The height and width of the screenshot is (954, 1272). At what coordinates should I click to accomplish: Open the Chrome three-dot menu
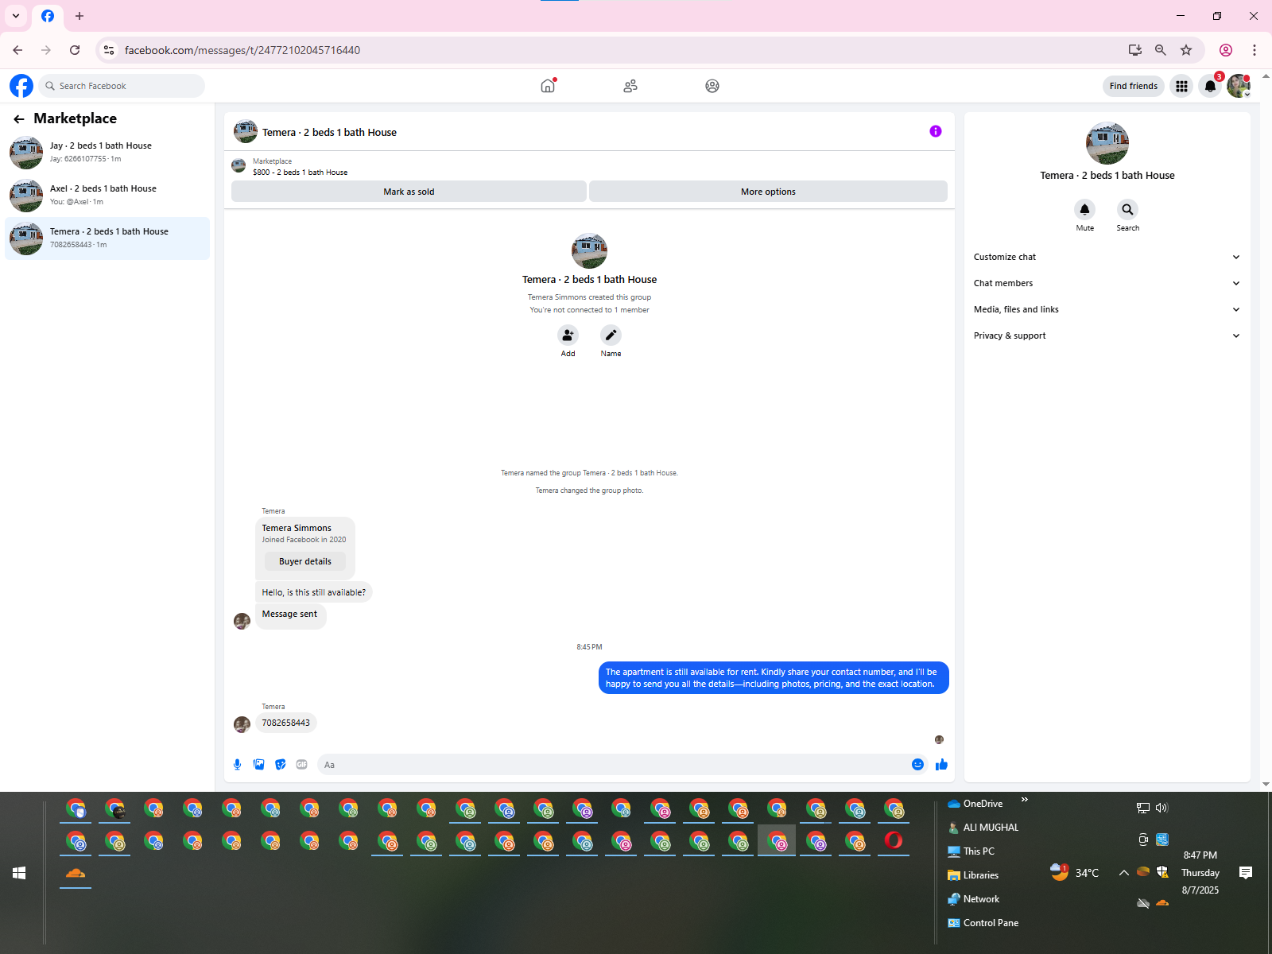1255,50
